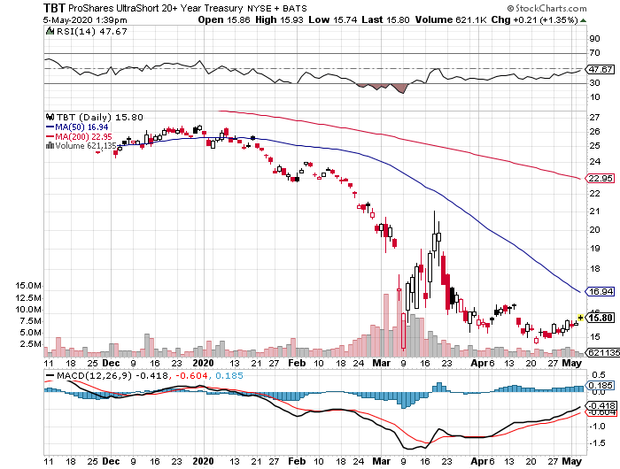Select the MA(200) 22.95 legend label
The width and height of the screenshot is (620, 469).
pos(83,136)
